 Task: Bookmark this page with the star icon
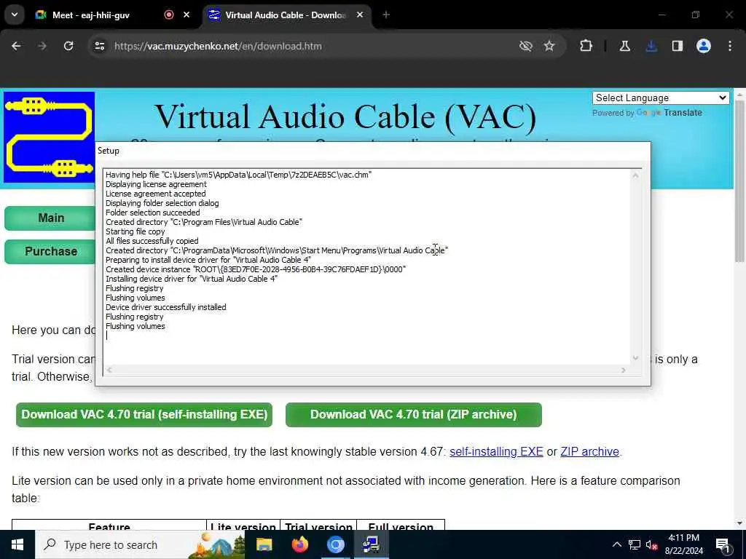(x=549, y=46)
